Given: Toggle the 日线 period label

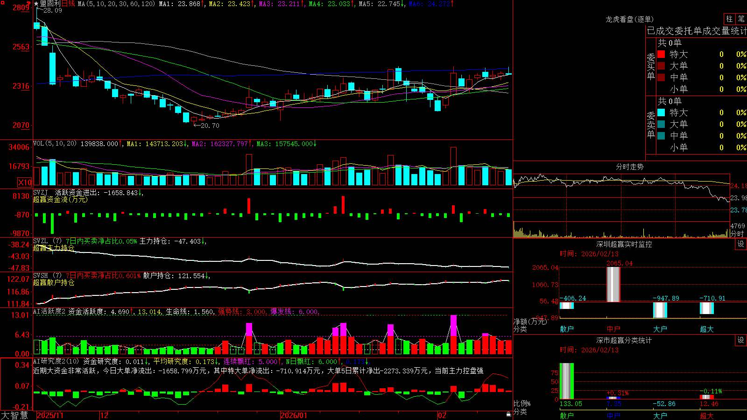Looking at the screenshot, I should (69, 4).
